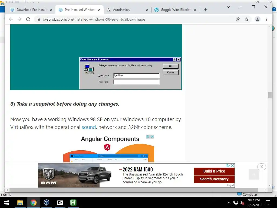The width and height of the screenshot is (277, 208).
Task: Click the address bar URL
Action: (x=94, y=19)
